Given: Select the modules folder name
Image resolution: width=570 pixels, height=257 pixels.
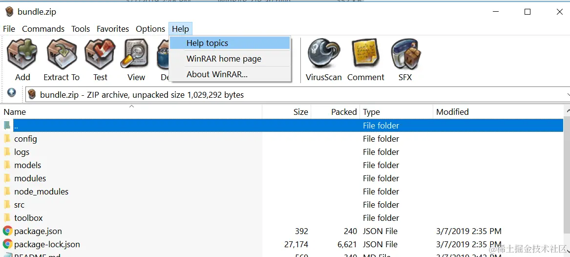Looking at the screenshot, I should point(30,178).
